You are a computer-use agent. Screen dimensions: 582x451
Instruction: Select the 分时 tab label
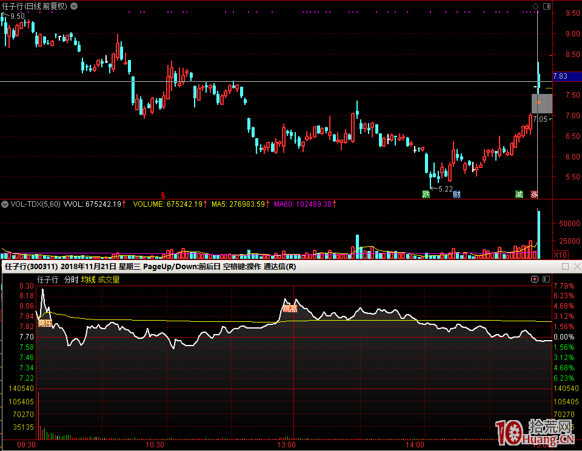(71, 279)
